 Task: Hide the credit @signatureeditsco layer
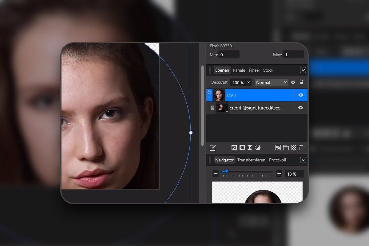(301, 108)
